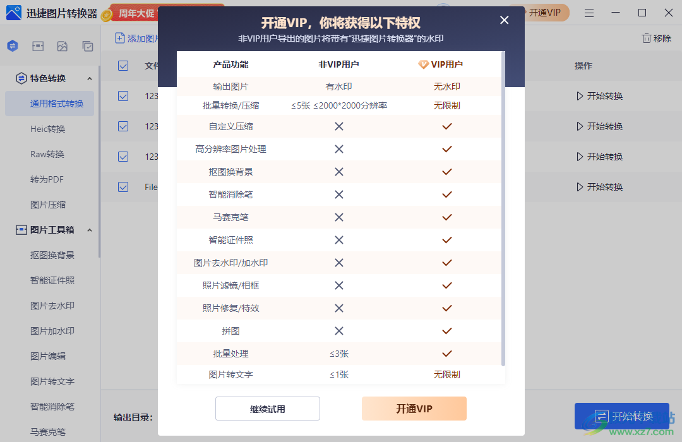Click the 高分辨率图片处理 row label
Viewport: 682px width, 442px height.
click(x=230, y=149)
